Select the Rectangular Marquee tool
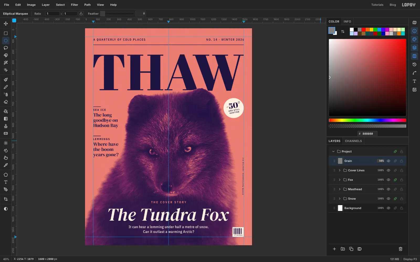This screenshot has width=420, height=262. coord(6,33)
